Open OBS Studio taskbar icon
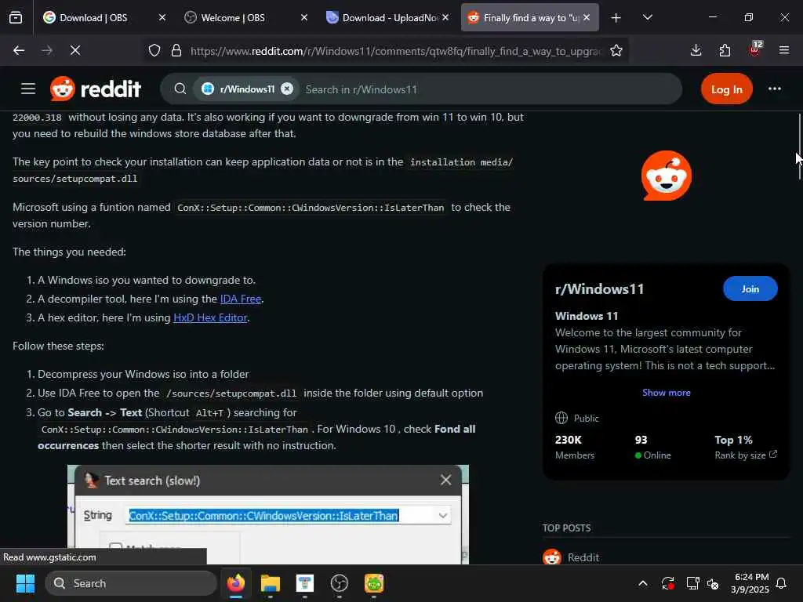This screenshot has width=803, height=602. [340, 583]
